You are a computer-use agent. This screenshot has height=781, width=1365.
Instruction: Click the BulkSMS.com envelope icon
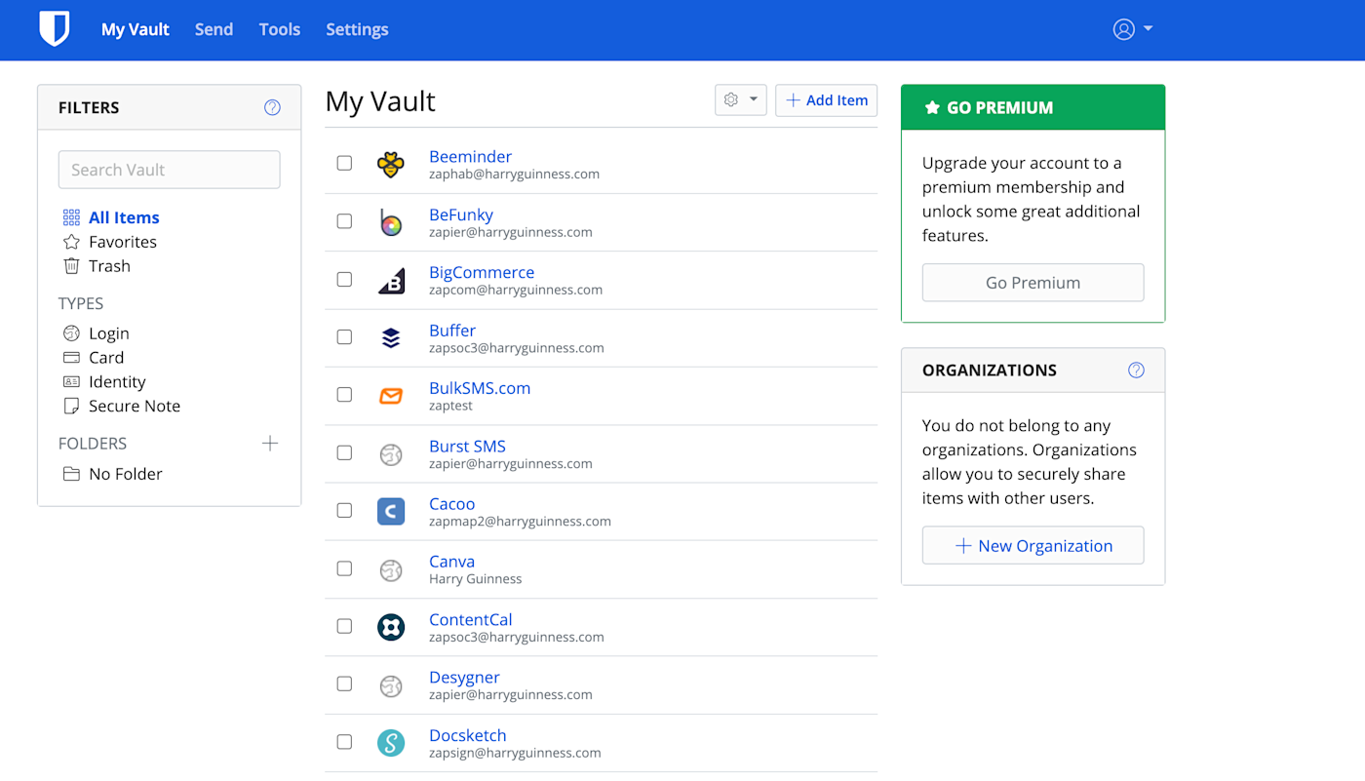coord(391,396)
